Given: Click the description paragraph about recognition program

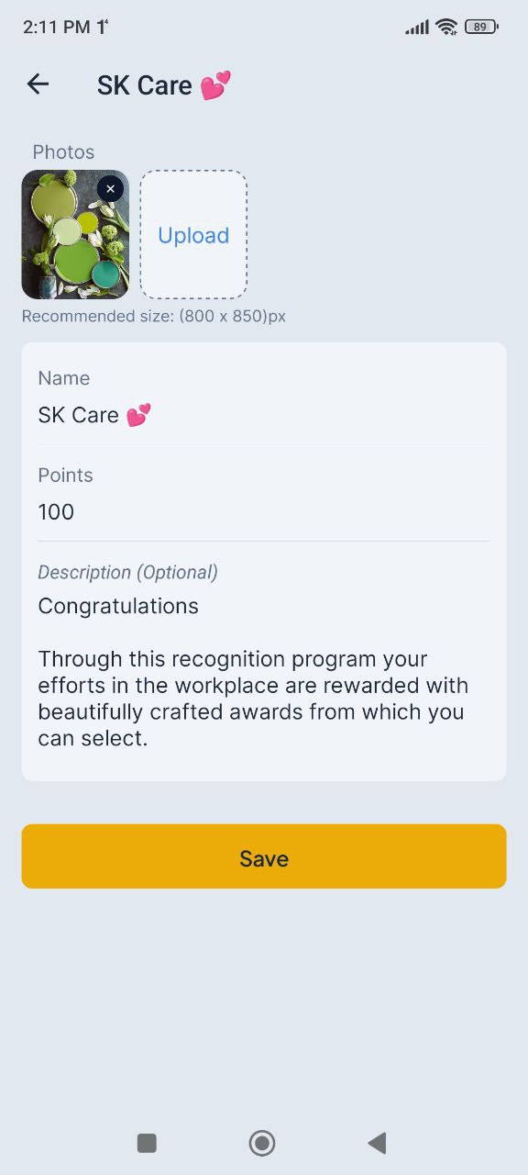Looking at the screenshot, I should tap(253, 699).
